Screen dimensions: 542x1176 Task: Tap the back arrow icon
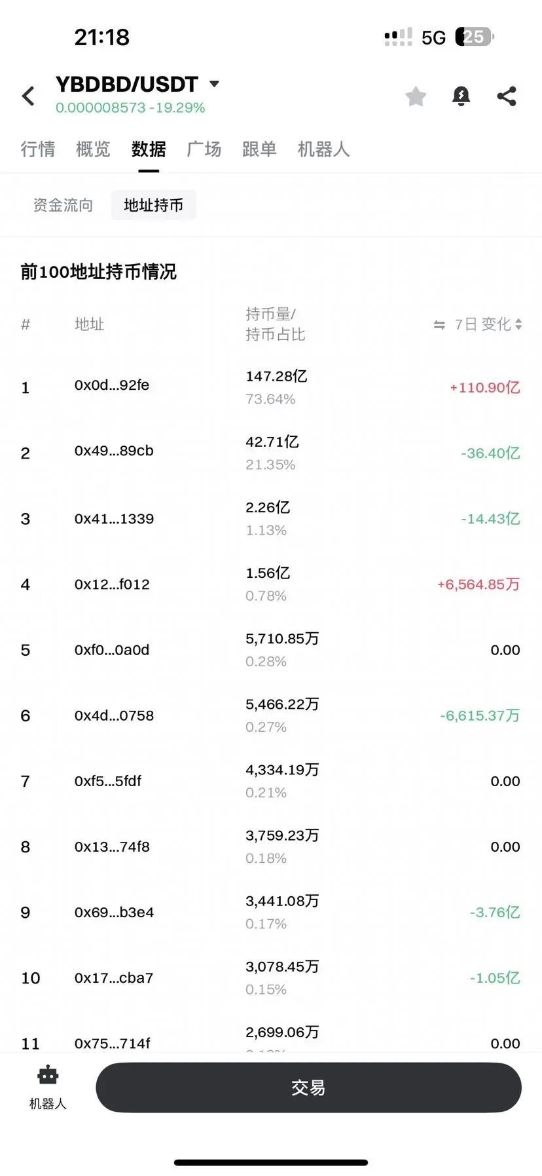coord(28,96)
